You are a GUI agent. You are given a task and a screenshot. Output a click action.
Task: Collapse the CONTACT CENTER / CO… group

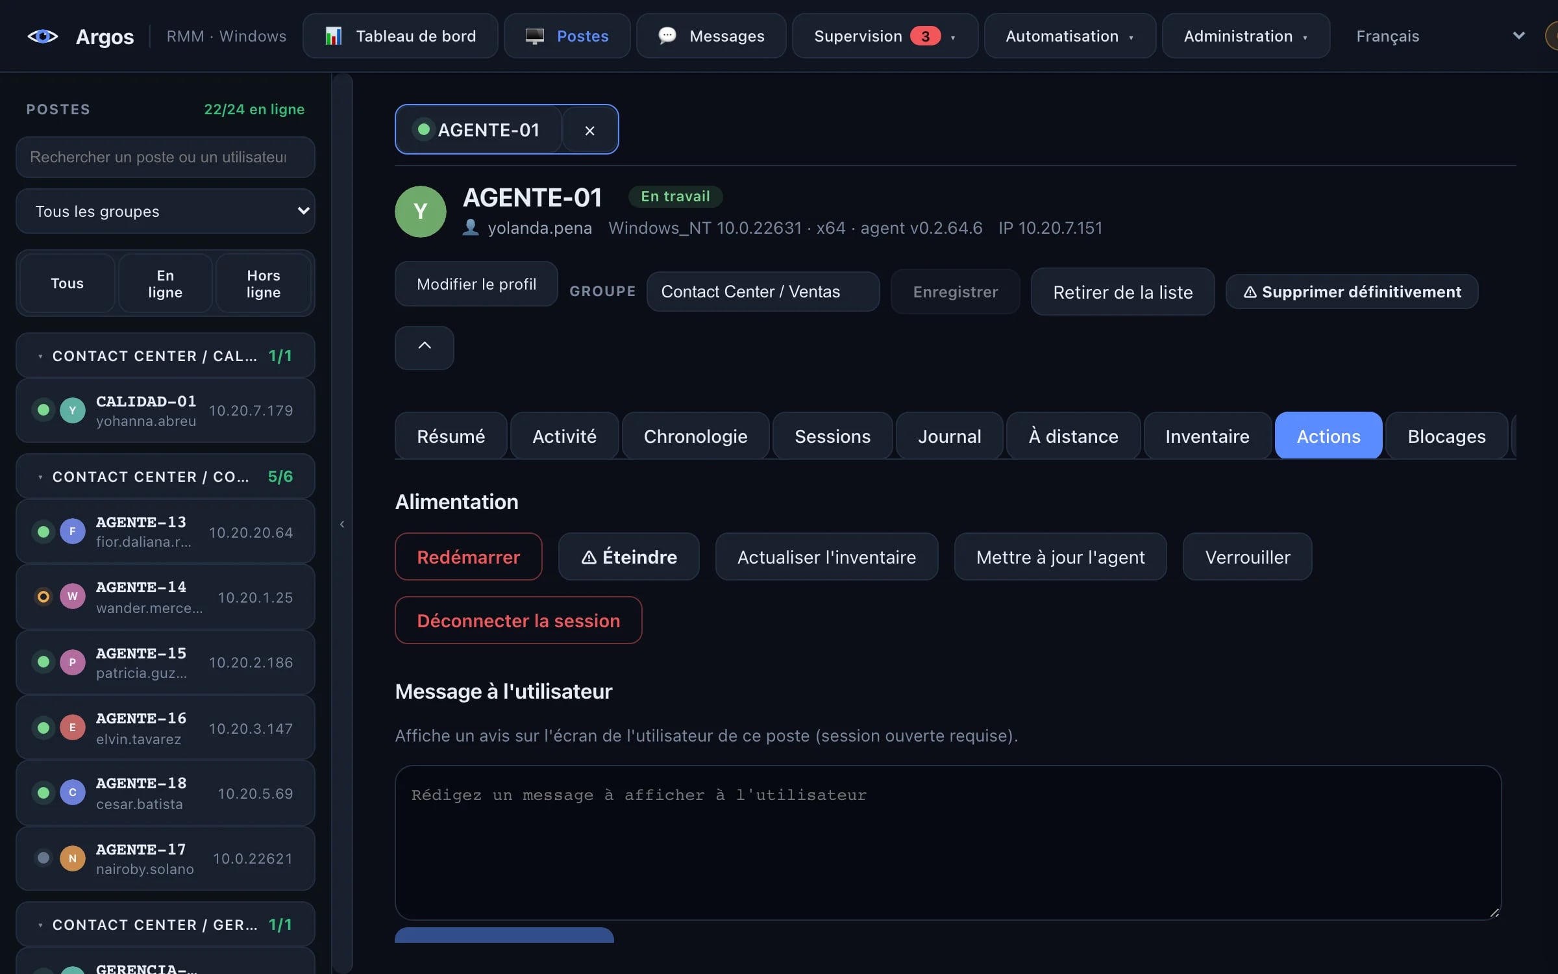click(x=165, y=477)
